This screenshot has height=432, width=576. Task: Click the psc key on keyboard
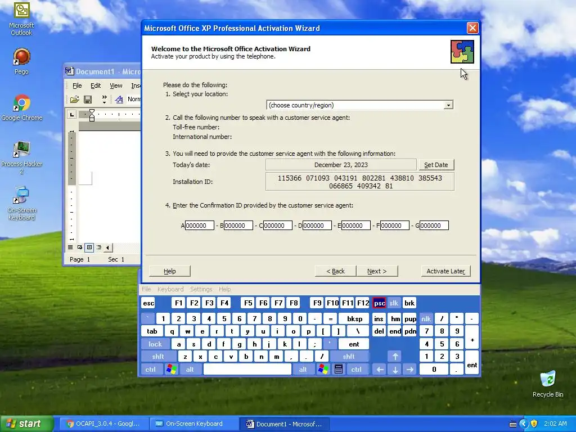coord(379,303)
